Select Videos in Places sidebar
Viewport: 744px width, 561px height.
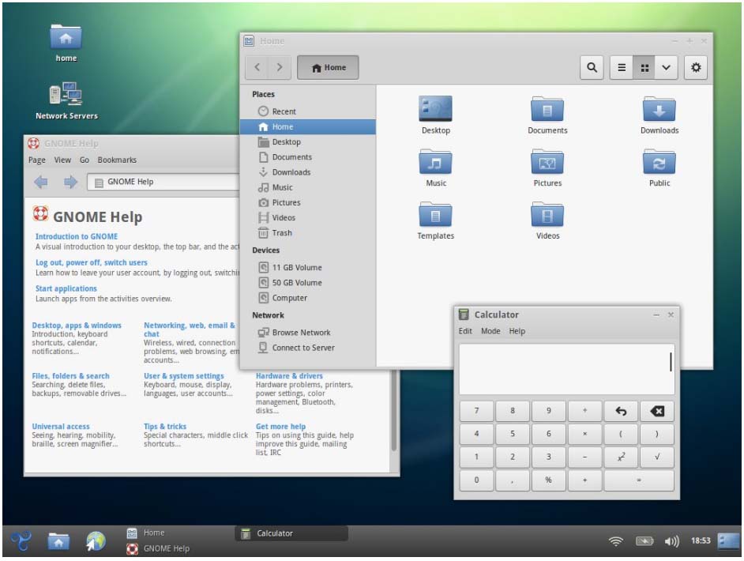coord(307,218)
